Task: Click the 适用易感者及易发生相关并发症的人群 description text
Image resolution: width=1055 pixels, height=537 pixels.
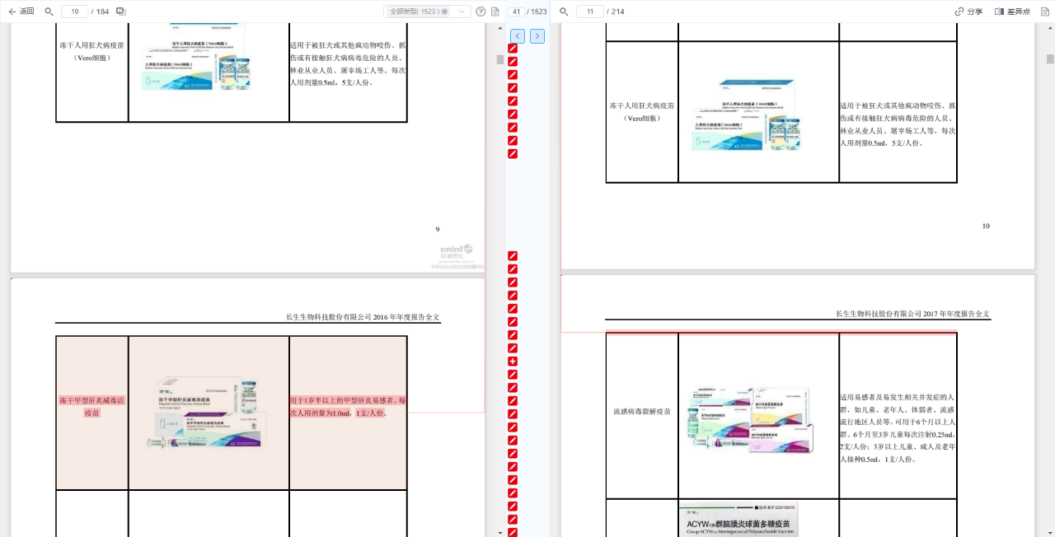Action: click(x=898, y=428)
